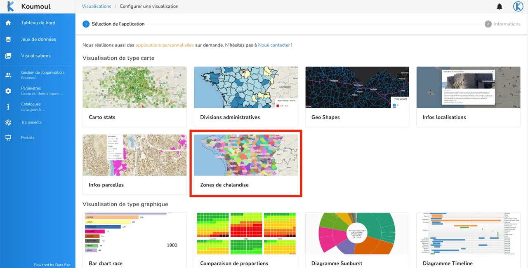528x268 pixels.
Task: Choose the Infos parcelles map thumbnail
Action: [134, 155]
